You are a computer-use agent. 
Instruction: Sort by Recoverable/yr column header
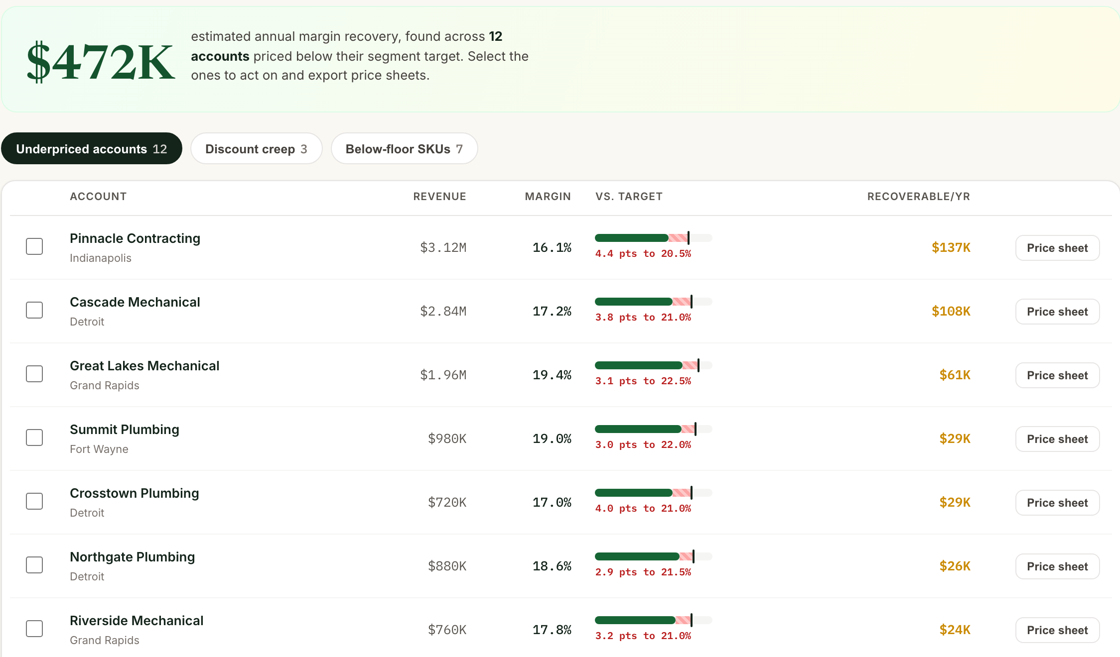[x=919, y=197]
